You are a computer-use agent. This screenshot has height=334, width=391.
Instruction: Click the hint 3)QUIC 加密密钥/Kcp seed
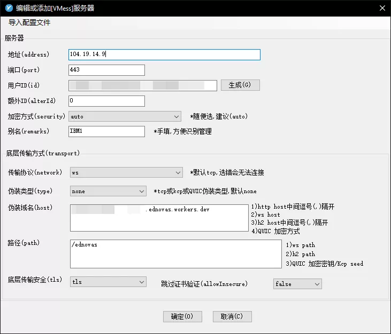(x=325, y=264)
